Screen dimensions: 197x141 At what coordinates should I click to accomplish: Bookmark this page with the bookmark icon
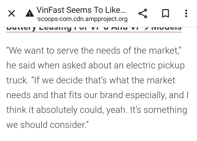(165, 13)
